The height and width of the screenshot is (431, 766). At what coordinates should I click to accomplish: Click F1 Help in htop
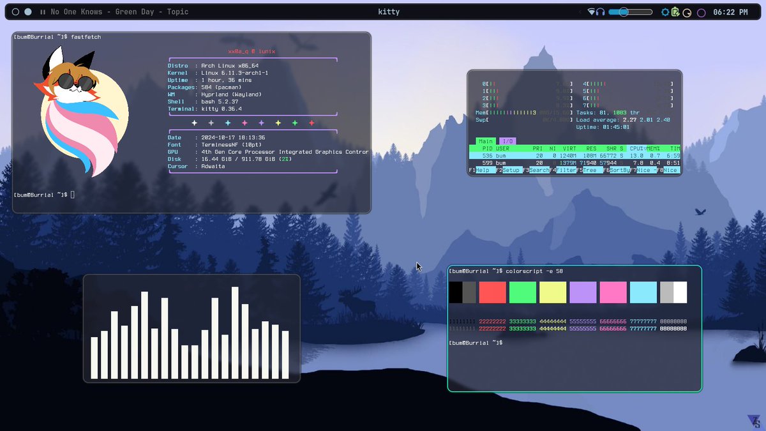[483, 170]
